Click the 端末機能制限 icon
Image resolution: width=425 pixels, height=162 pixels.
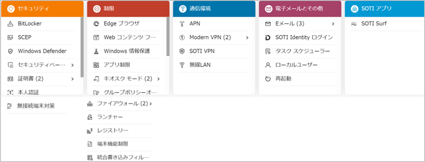(90, 144)
